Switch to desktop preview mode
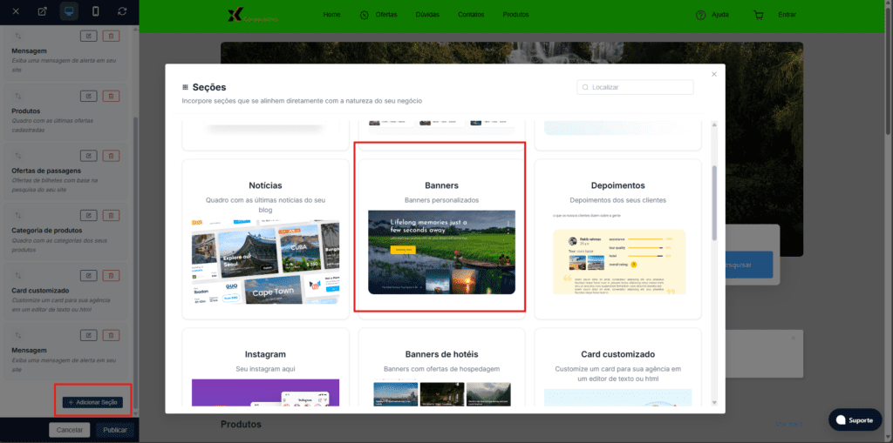Screen dimensions: 893x443 69,11
